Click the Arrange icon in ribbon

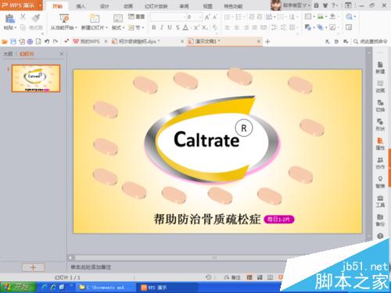321,27
